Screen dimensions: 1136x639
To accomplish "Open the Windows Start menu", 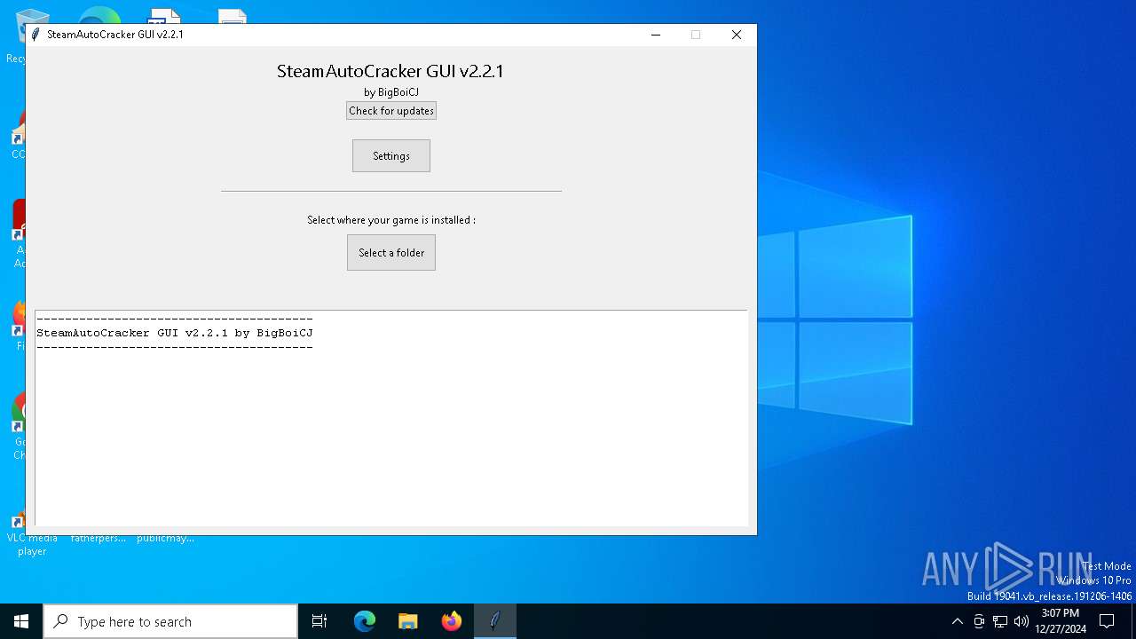I will (x=21, y=621).
